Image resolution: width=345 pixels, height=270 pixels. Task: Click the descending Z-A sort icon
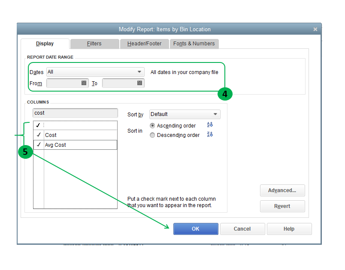(x=210, y=134)
